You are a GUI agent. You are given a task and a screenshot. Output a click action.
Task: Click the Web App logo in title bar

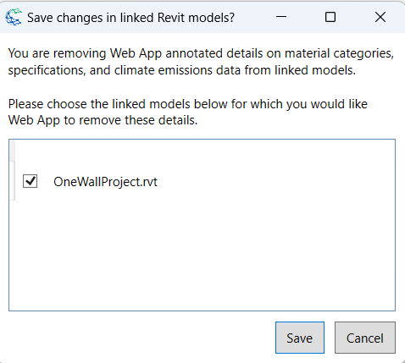tap(14, 17)
